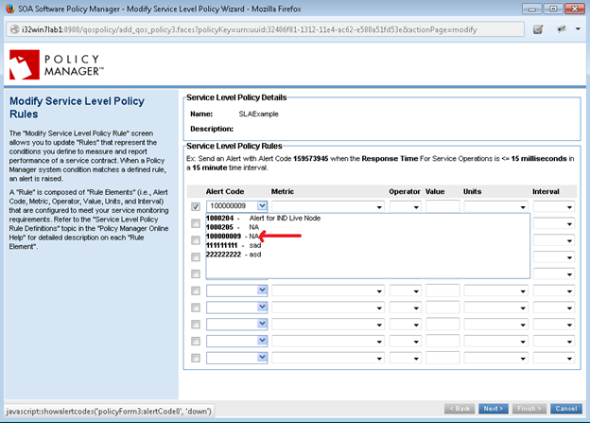Viewport: 590px width, 423px height.
Task: Click the add-on icon next to the toolbar arrow
Action: click(x=562, y=29)
